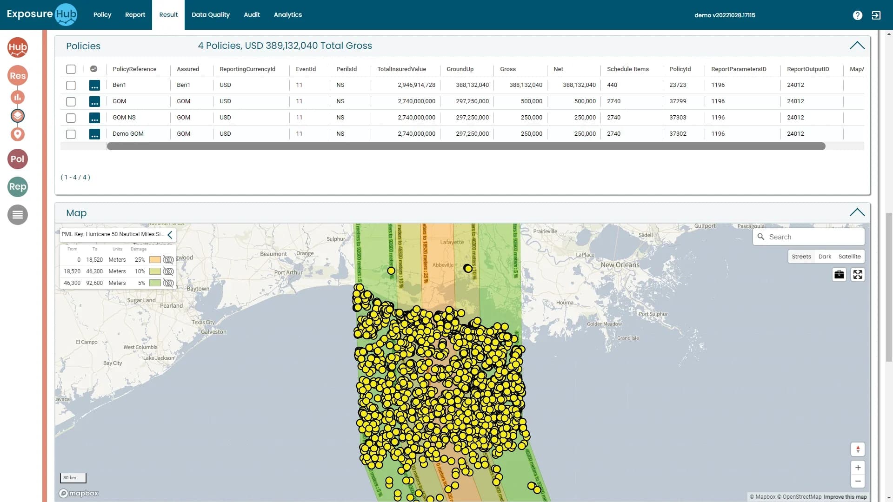
Task: Click the column options icon in the table header
Action: click(x=93, y=69)
